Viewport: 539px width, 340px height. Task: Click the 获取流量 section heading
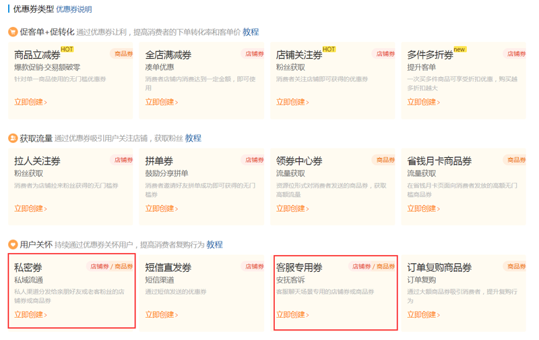tap(36, 138)
